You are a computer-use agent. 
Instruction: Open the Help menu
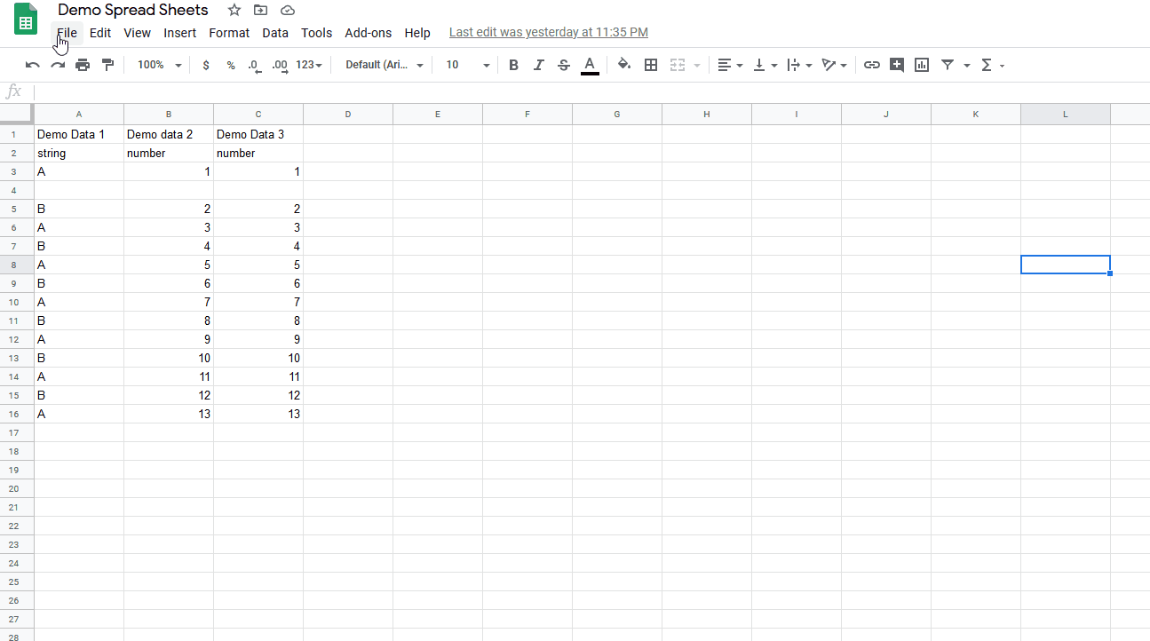click(417, 33)
